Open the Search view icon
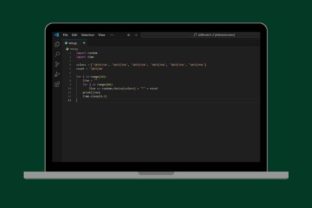The image size is (312, 208). click(57, 54)
